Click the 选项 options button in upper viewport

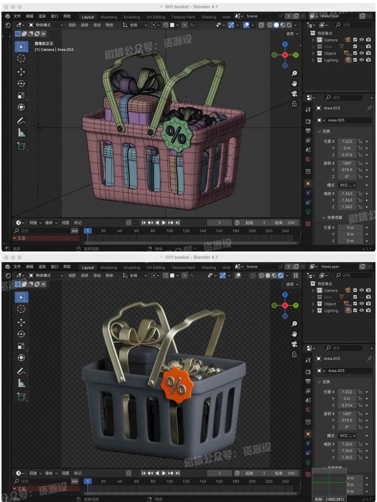[x=291, y=34]
